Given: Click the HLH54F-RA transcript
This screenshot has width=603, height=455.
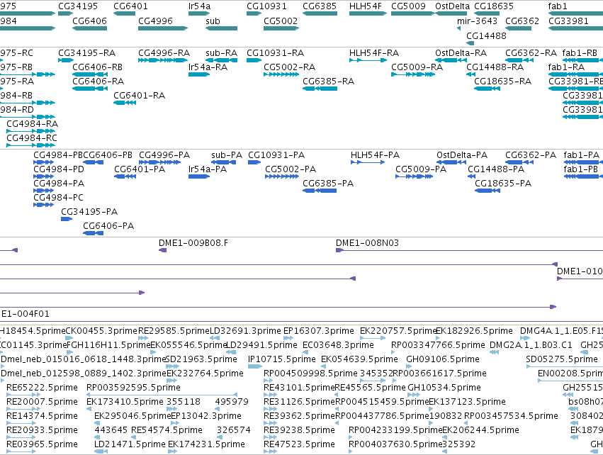Looking at the screenshot, I should [368, 60].
